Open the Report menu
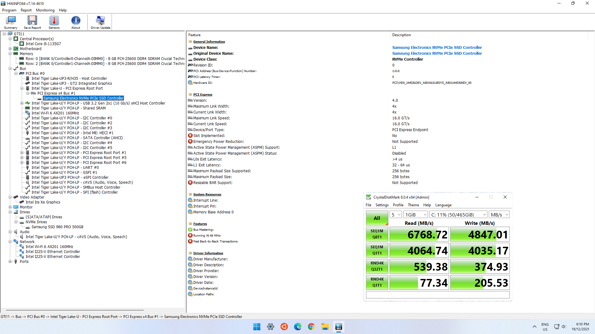The image size is (595, 334). [26, 10]
